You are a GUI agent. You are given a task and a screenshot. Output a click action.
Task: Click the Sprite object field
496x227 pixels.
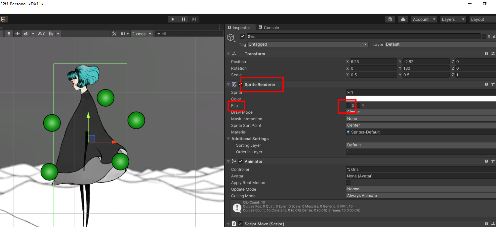click(x=421, y=93)
